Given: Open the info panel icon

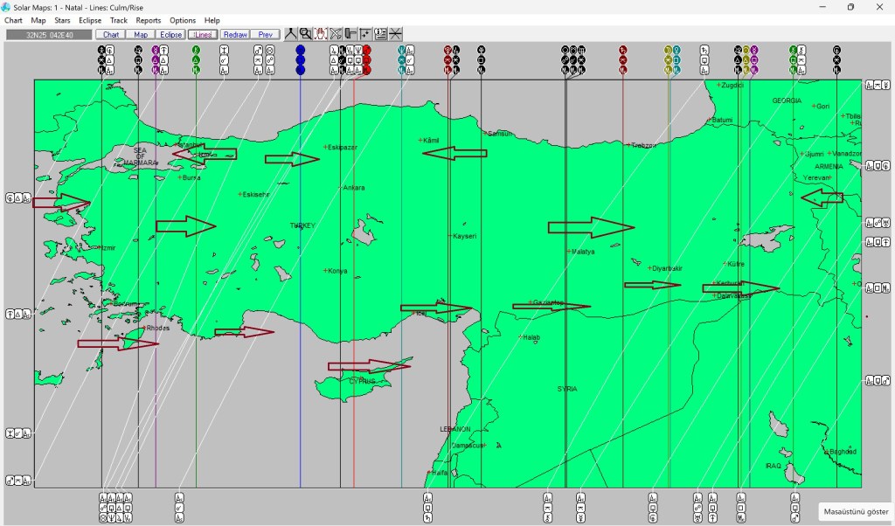Looking at the screenshot, I should coord(380,34).
